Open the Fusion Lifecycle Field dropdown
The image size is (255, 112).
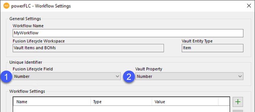point(67,76)
